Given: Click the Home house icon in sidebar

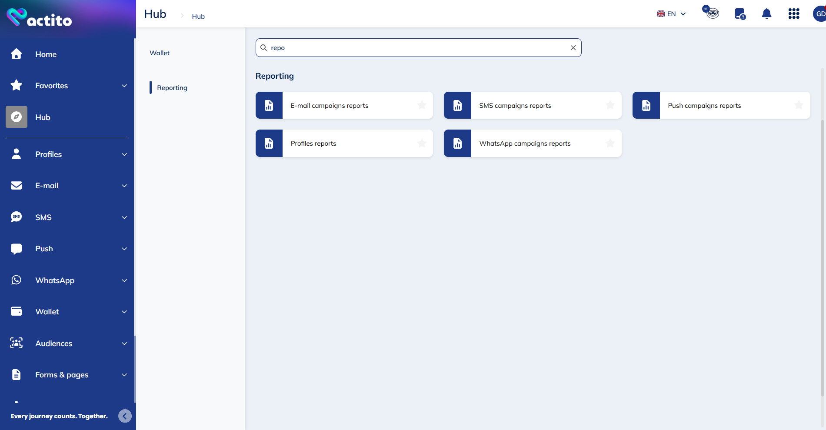Looking at the screenshot, I should point(17,54).
